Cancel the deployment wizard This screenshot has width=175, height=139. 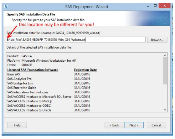pos(156,125)
